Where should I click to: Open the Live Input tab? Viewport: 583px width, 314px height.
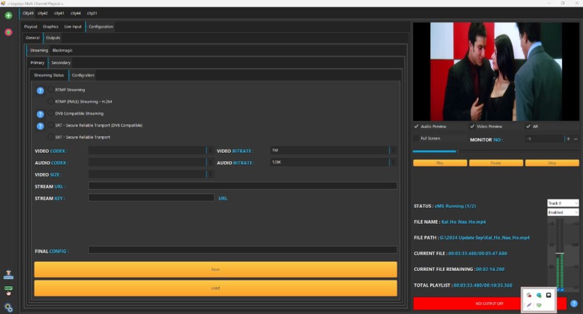pos(73,27)
